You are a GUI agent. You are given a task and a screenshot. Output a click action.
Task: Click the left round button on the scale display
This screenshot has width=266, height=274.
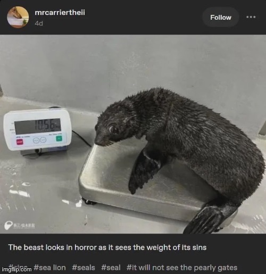[x=36, y=140]
